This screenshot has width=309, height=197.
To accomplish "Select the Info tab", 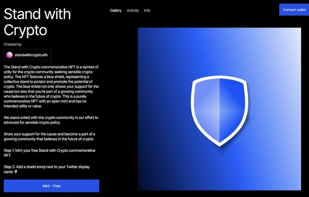I will pyautogui.click(x=147, y=10).
